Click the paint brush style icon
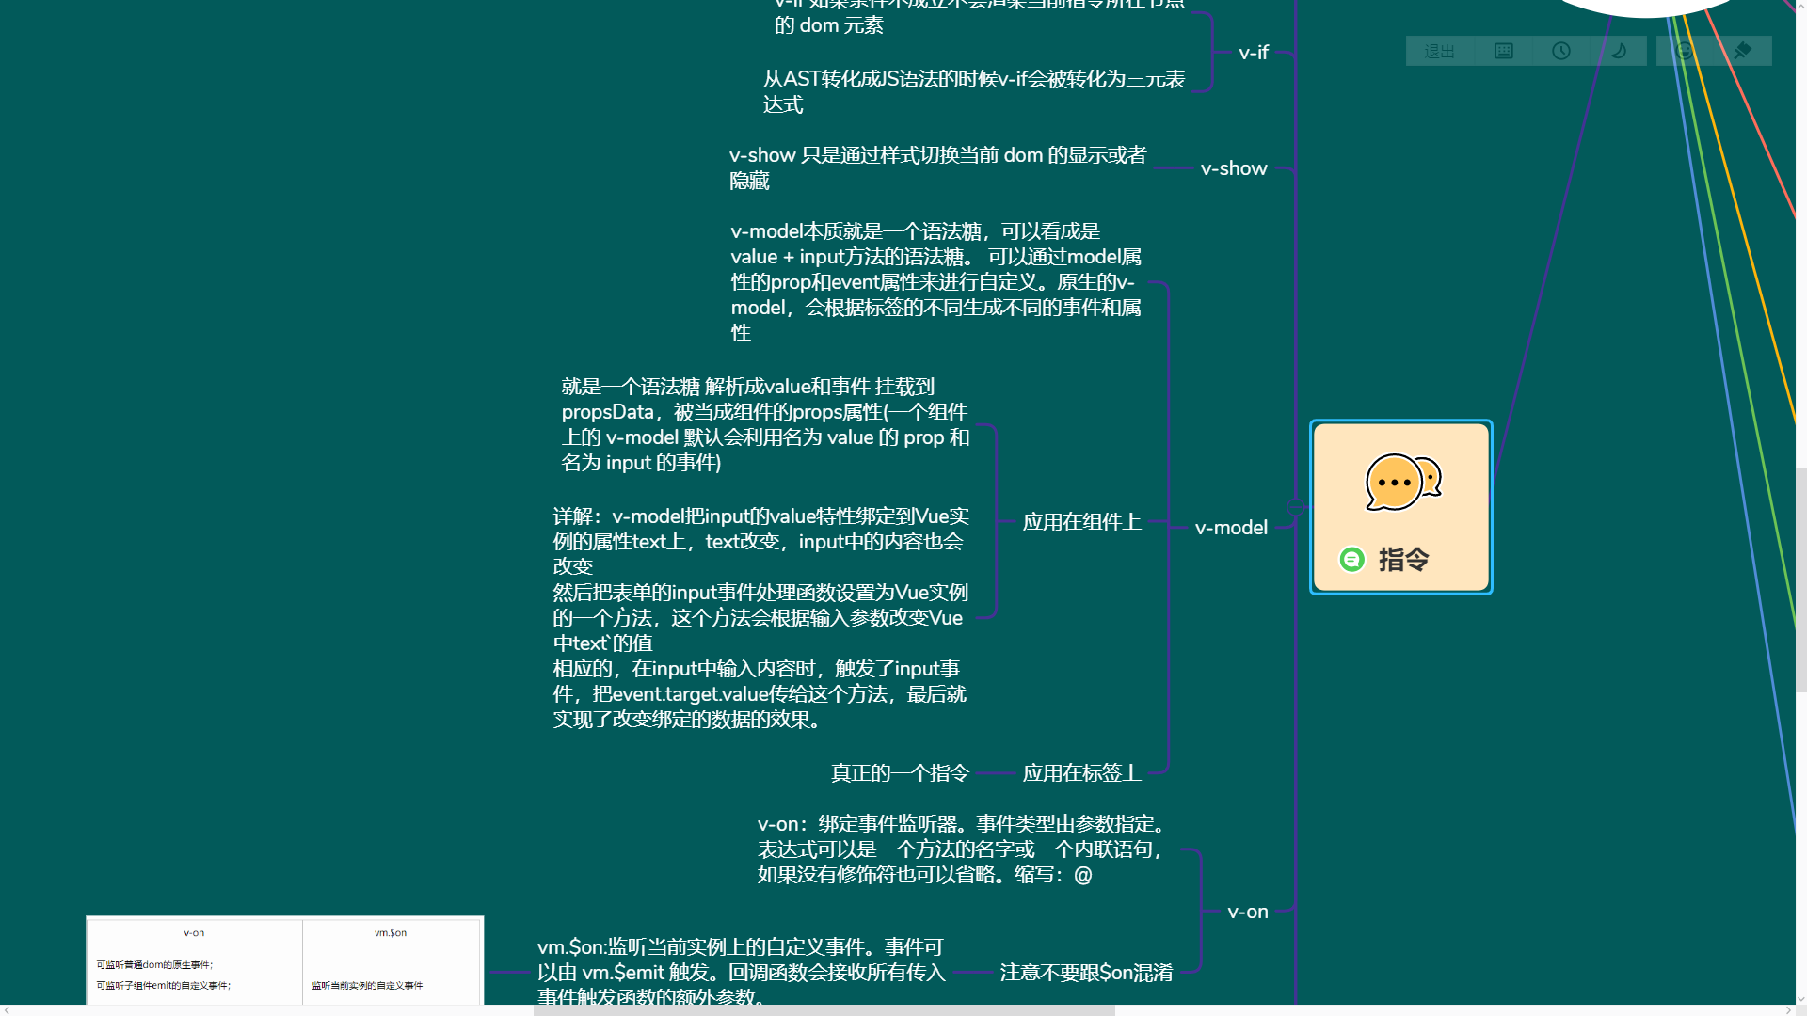The image size is (1807, 1016). click(1742, 51)
